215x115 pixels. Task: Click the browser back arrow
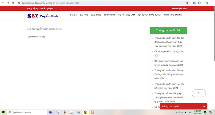[x=3, y=3]
